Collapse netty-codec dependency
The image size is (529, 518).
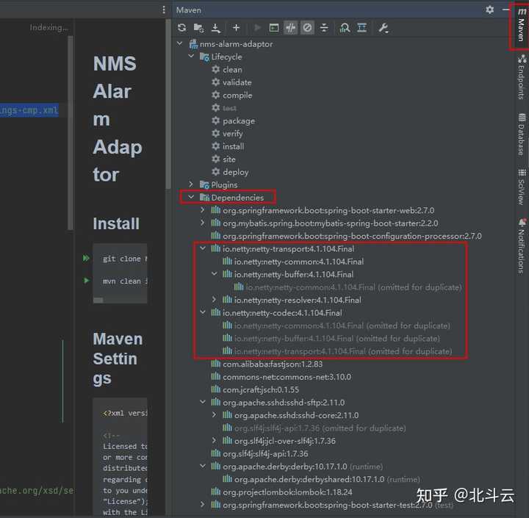203,312
